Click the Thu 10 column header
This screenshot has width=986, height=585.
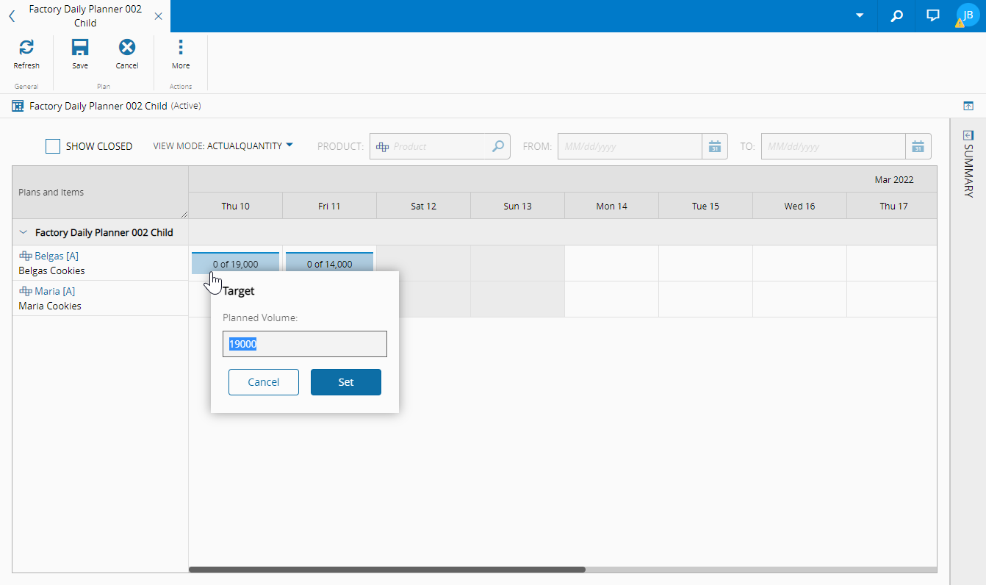(235, 206)
